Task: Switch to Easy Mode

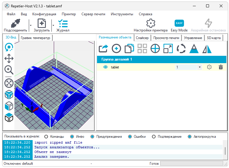Action: click(179, 23)
